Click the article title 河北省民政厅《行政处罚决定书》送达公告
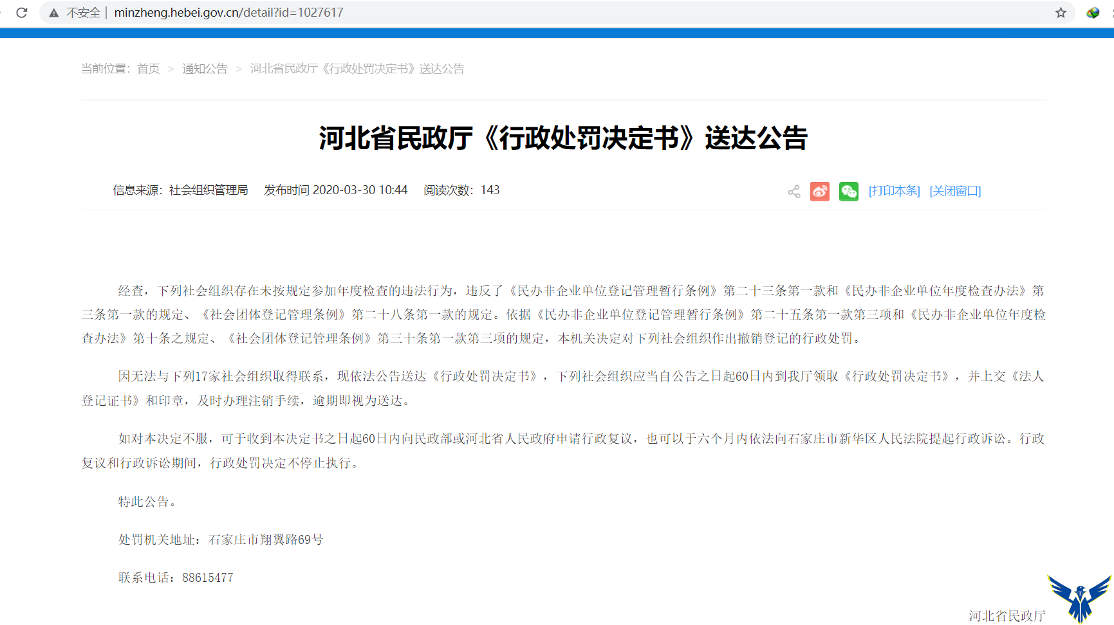The image size is (1114, 625). pyautogui.click(x=563, y=138)
